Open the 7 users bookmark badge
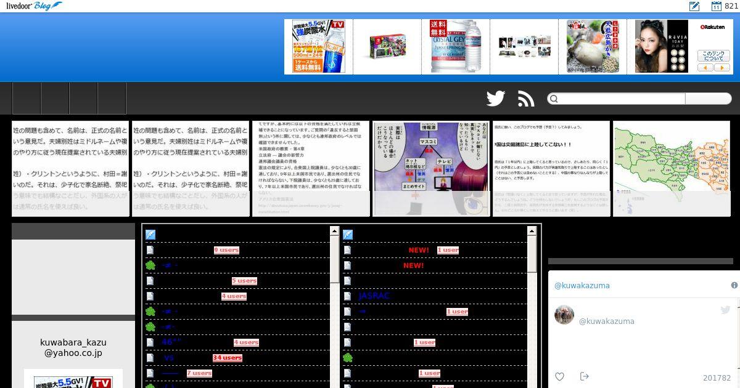Image resolution: width=740 pixels, height=388 pixels. pyautogui.click(x=199, y=373)
